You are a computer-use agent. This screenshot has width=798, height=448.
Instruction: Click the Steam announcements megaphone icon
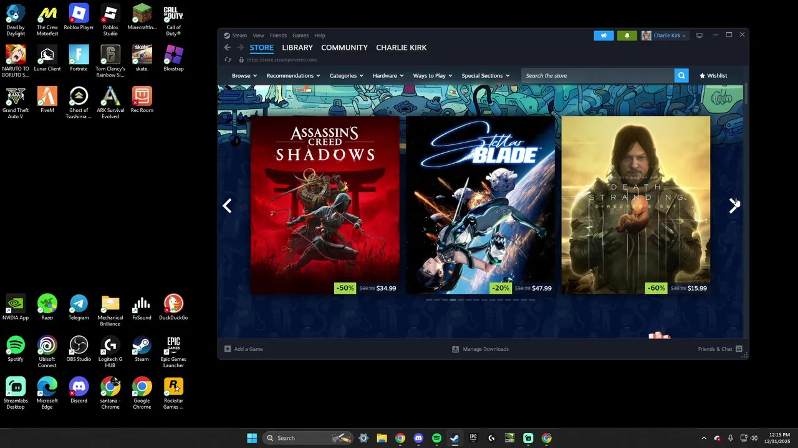(x=603, y=35)
